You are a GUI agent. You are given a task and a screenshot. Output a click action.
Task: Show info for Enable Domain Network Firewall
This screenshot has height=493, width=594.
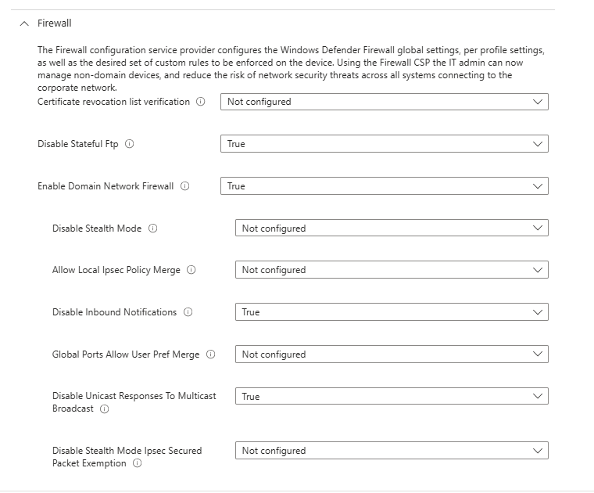pyautogui.click(x=185, y=186)
